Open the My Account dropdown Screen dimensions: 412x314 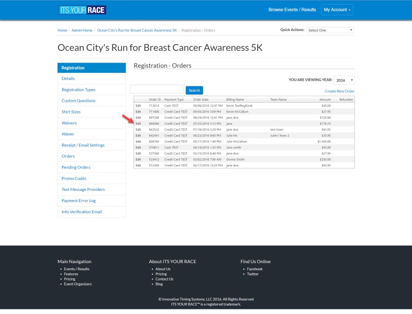(x=337, y=10)
